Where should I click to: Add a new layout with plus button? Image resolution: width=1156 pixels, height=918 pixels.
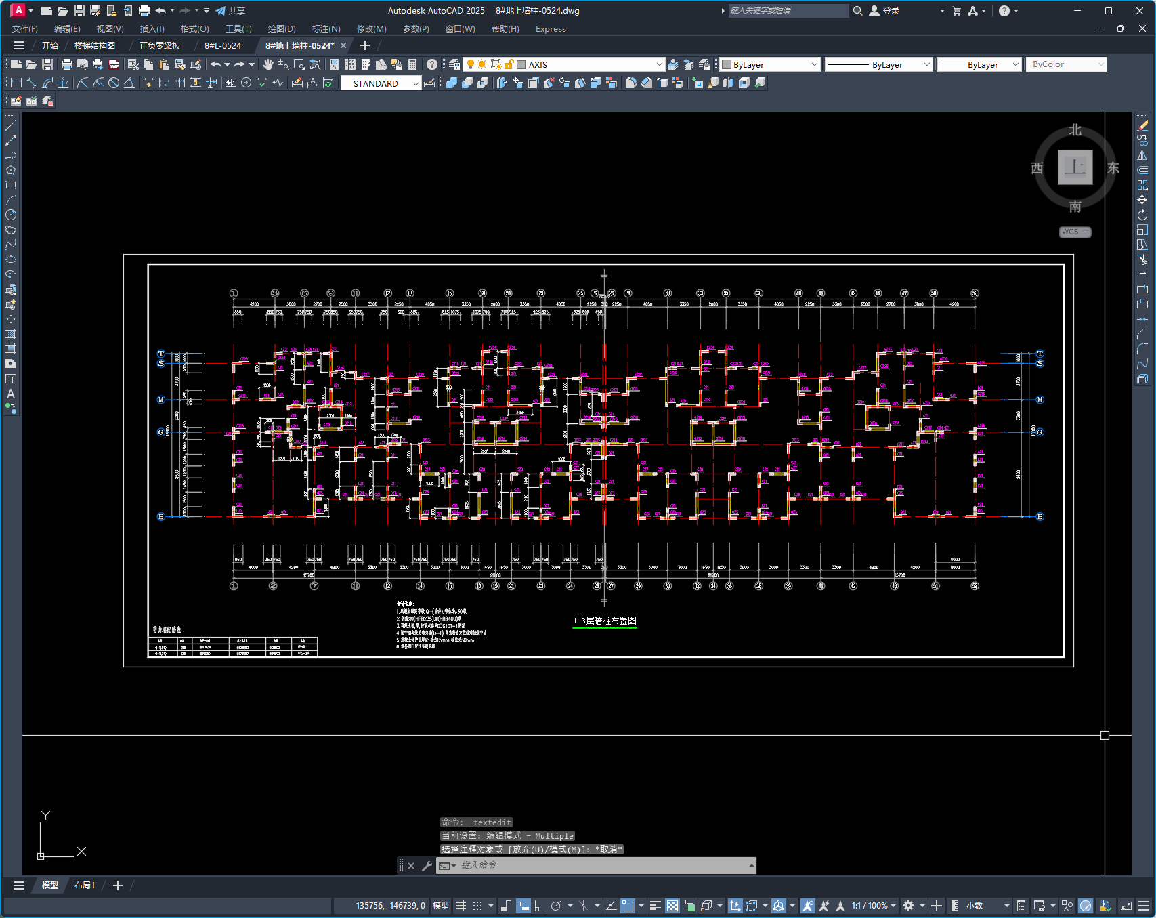(118, 885)
